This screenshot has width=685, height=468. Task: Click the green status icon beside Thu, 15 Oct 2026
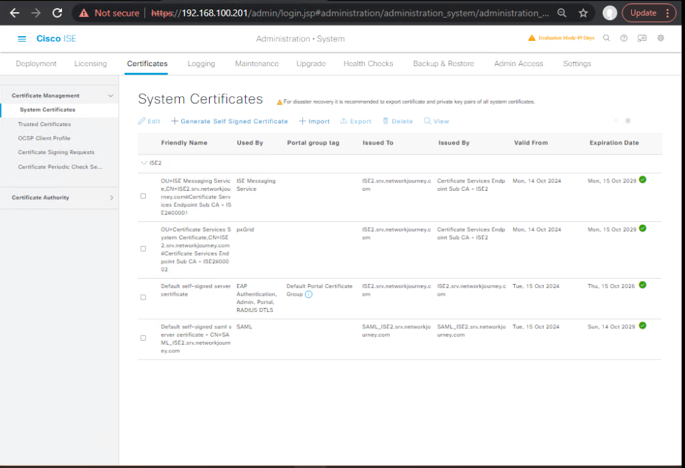tap(643, 285)
